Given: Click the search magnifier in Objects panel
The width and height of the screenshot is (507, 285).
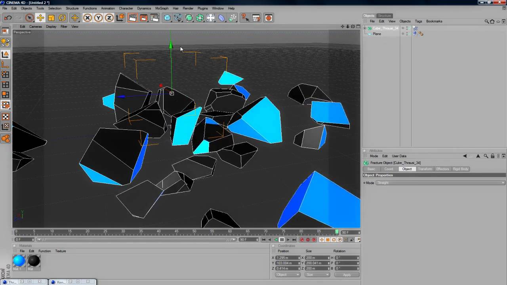Looking at the screenshot, I should pyautogui.click(x=487, y=21).
